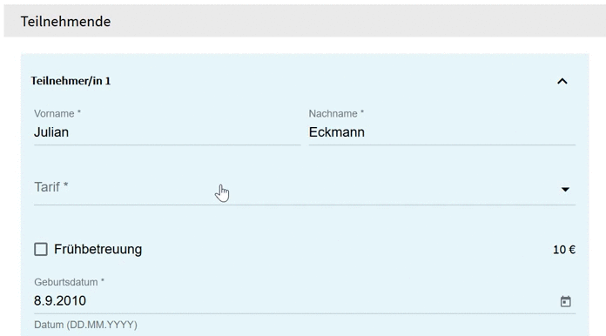Click the Nachname * label
606x336 pixels.
click(336, 113)
